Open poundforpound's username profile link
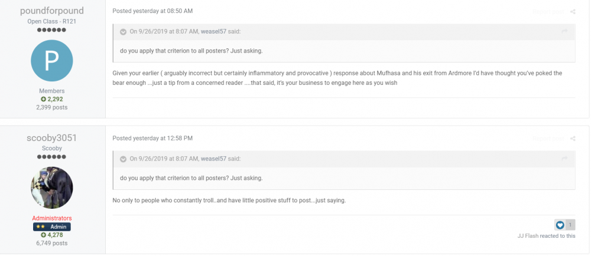Image resolution: width=591 pixels, height=256 pixels. [x=51, y=11]
